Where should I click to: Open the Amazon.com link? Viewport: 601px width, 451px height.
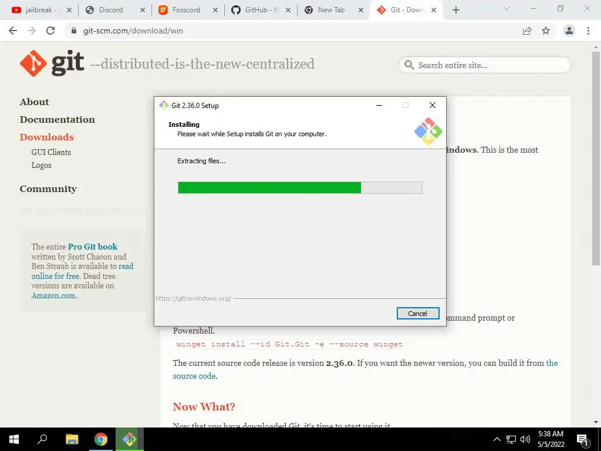point(53,296)
